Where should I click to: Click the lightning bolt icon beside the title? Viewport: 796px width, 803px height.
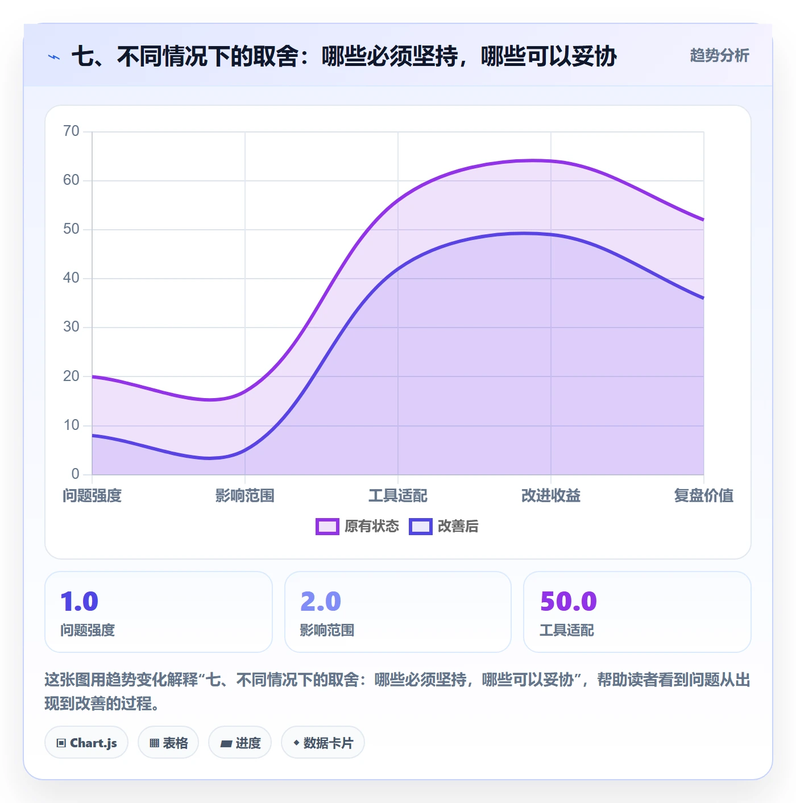(54, 57)
